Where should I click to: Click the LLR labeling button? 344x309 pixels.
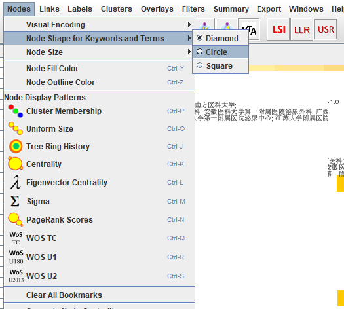(x=301, y=29)
